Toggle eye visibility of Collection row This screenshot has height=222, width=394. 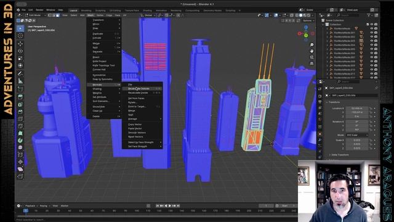(x=372, y=25)
